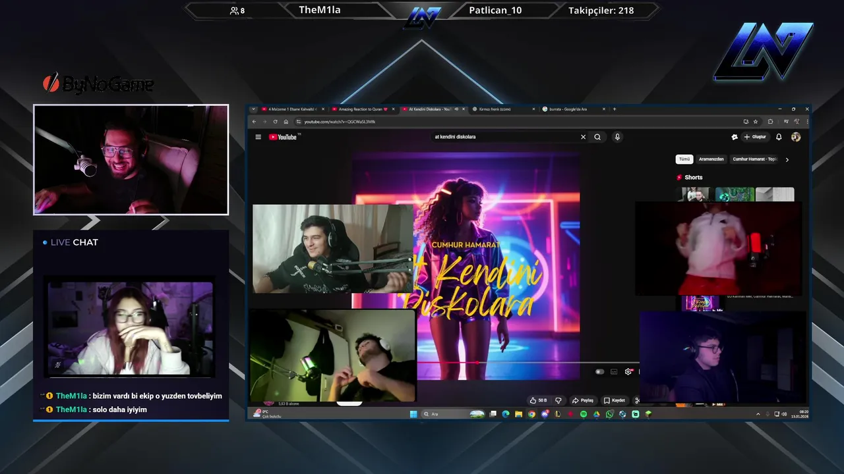Click the sparkle icon beside Oluştur
Image resolution: width=844 pixels, height=474 pixels.
pos(735,137)
